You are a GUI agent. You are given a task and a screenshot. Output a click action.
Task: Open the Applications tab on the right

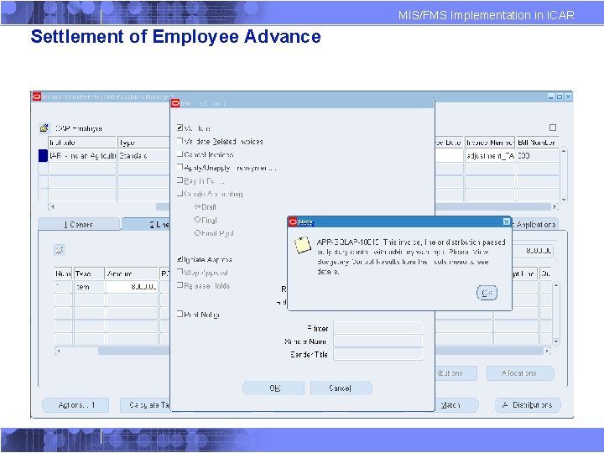click(535, 224)
